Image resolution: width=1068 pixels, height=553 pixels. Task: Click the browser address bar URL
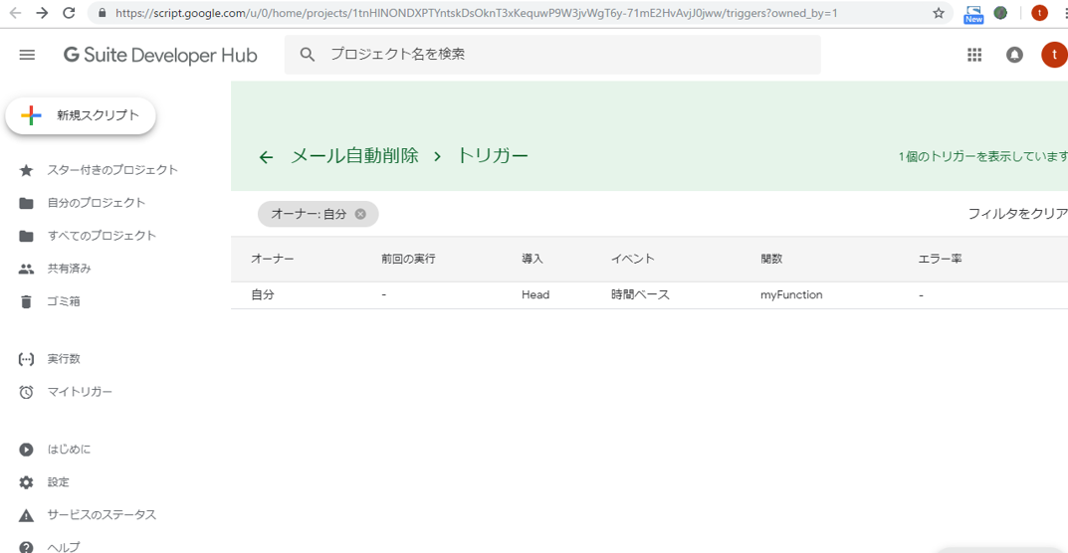pyautogui.click(x=477, y=13)
